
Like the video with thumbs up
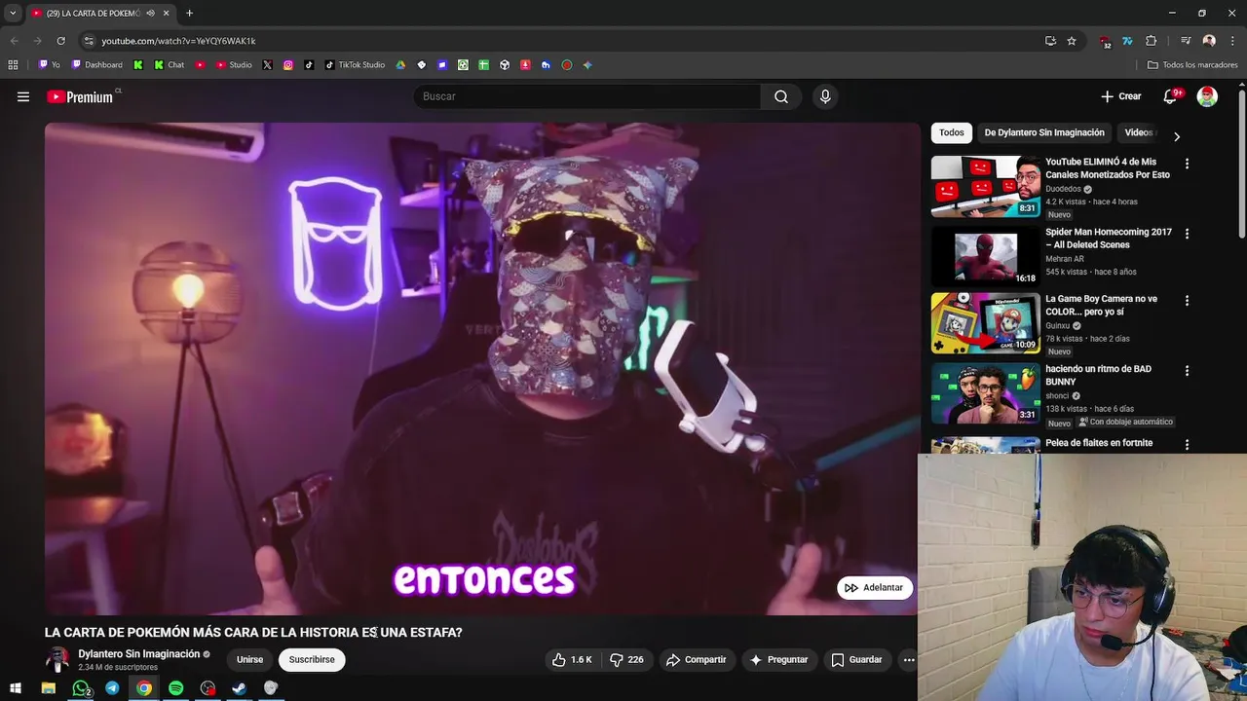pyautogui.click(x=573, y=659)
